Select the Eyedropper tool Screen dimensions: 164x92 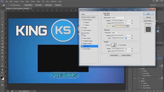2,28
